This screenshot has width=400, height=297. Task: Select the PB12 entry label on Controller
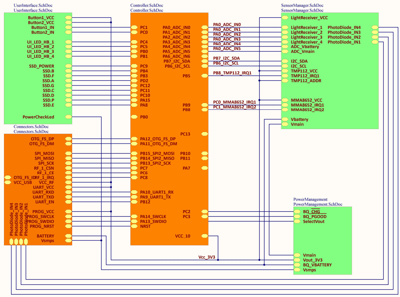pyautogui.click(x=145, y=202)
